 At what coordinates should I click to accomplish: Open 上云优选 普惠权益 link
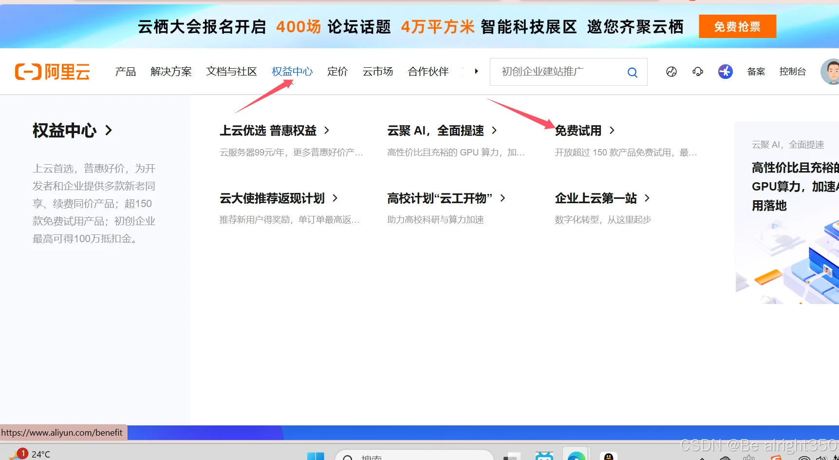click(274, 130)
